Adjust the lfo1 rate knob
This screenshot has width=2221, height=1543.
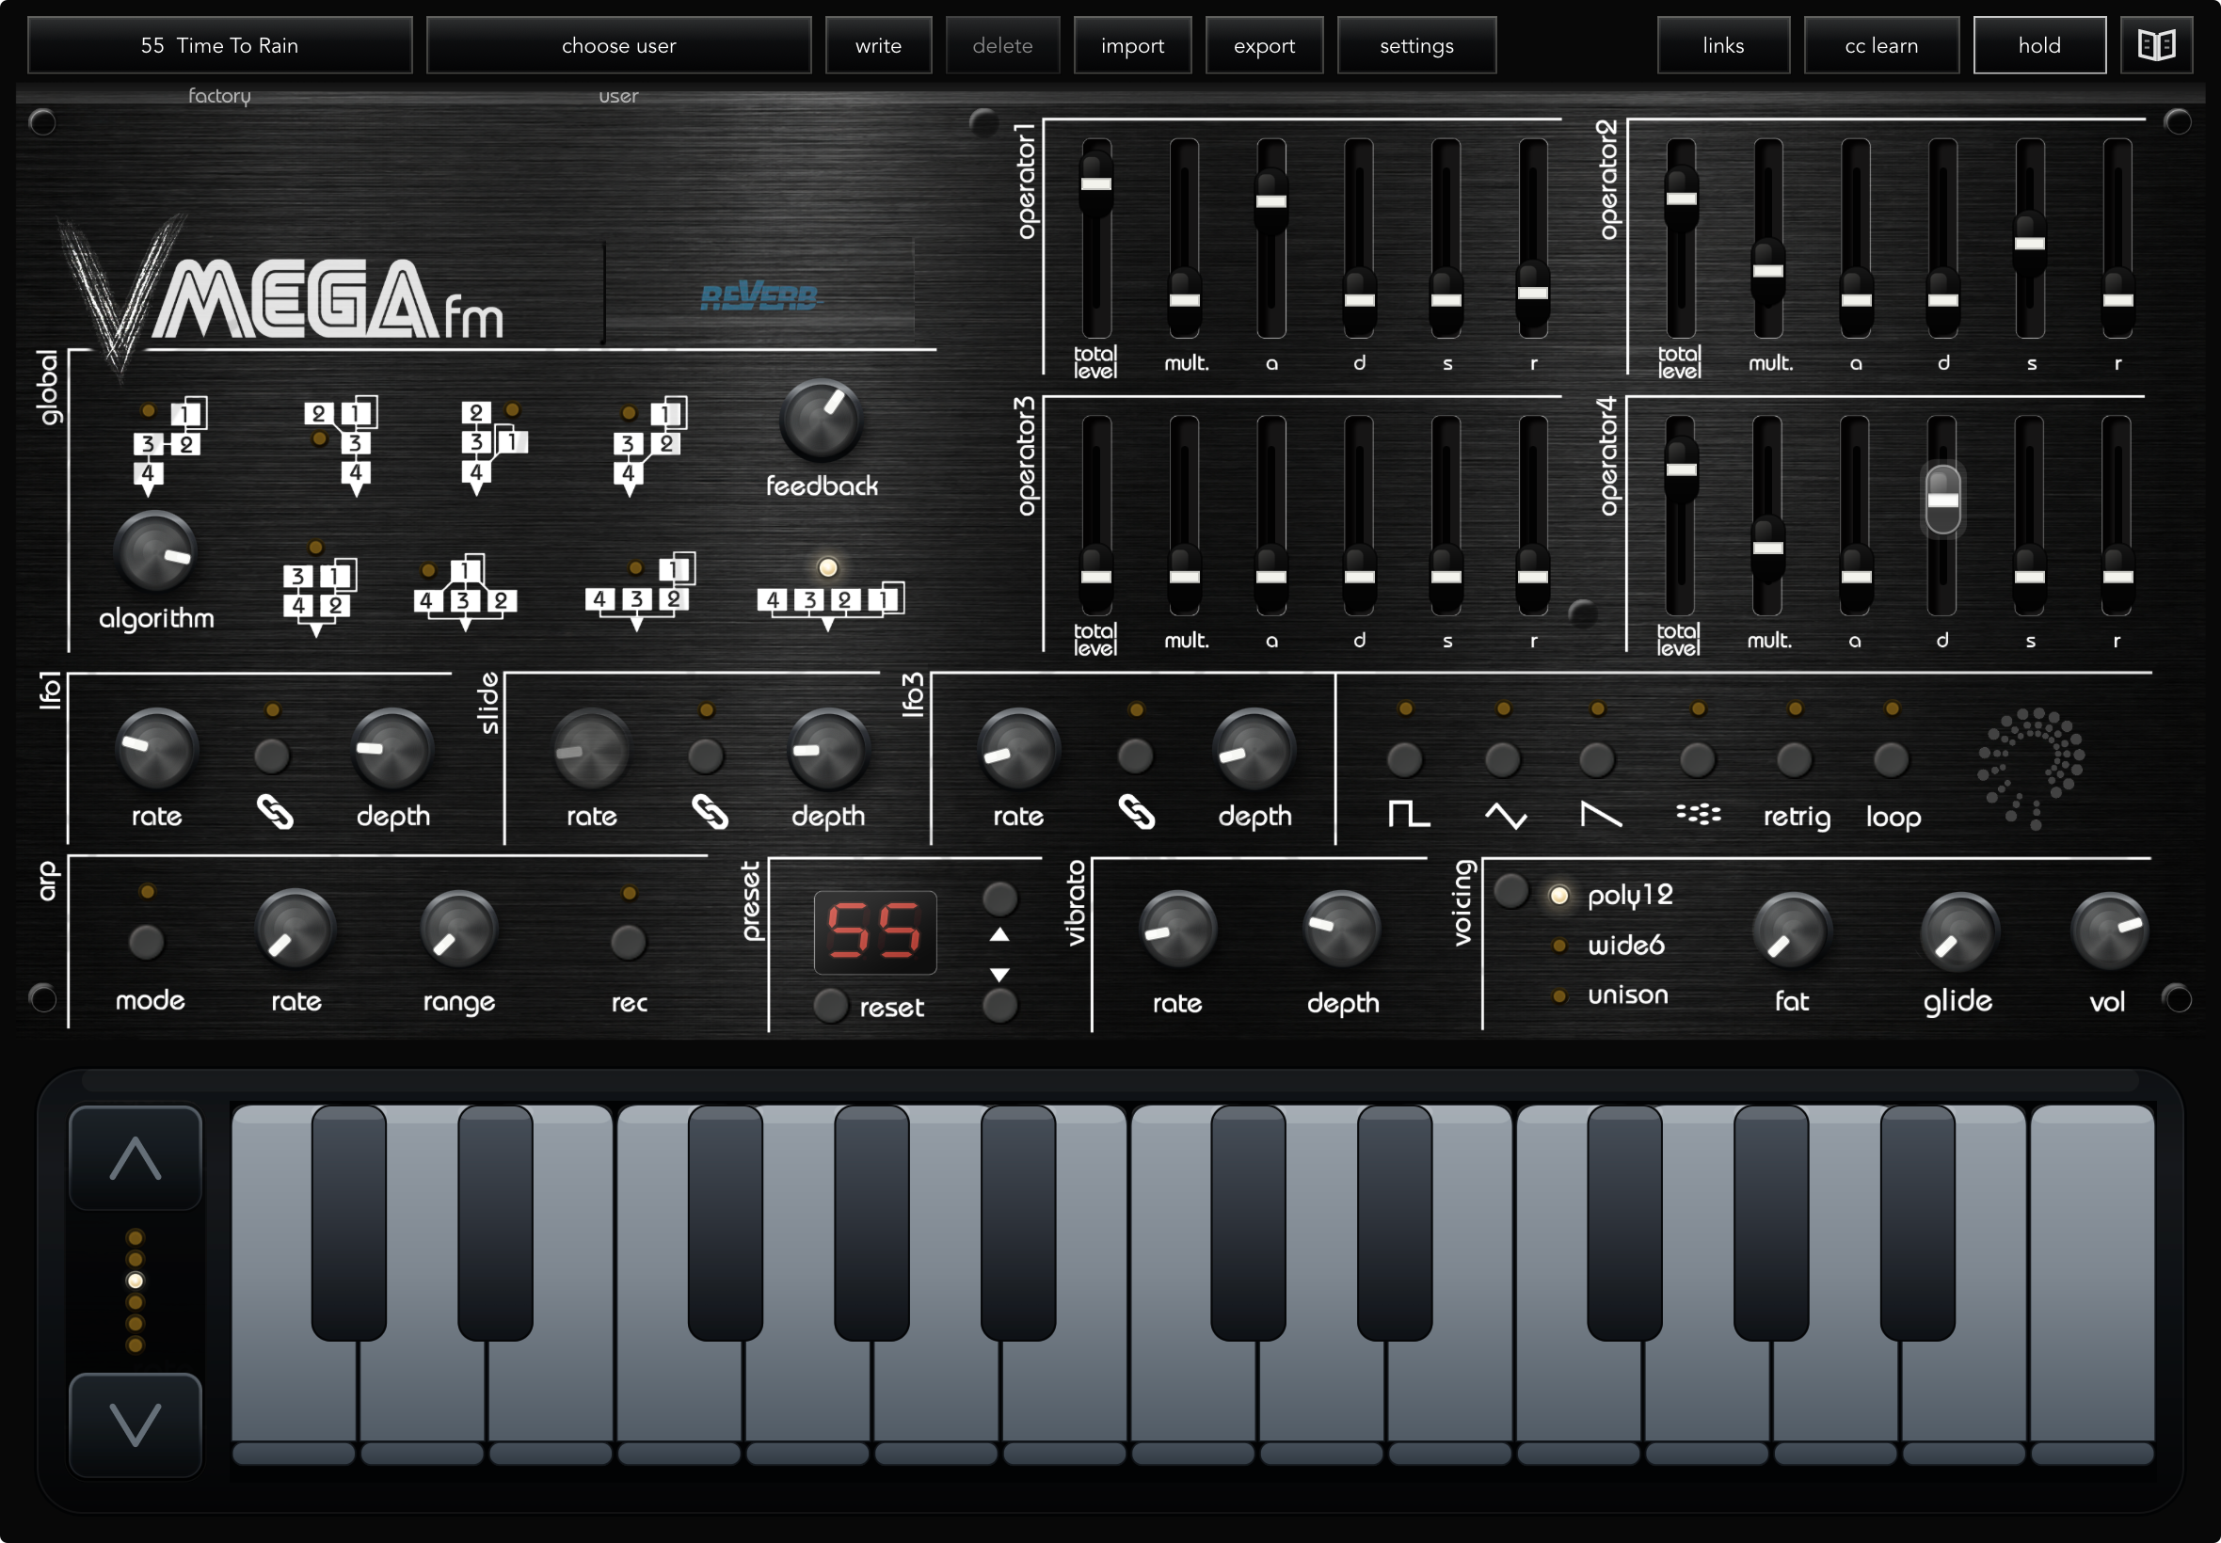(155, 748)
